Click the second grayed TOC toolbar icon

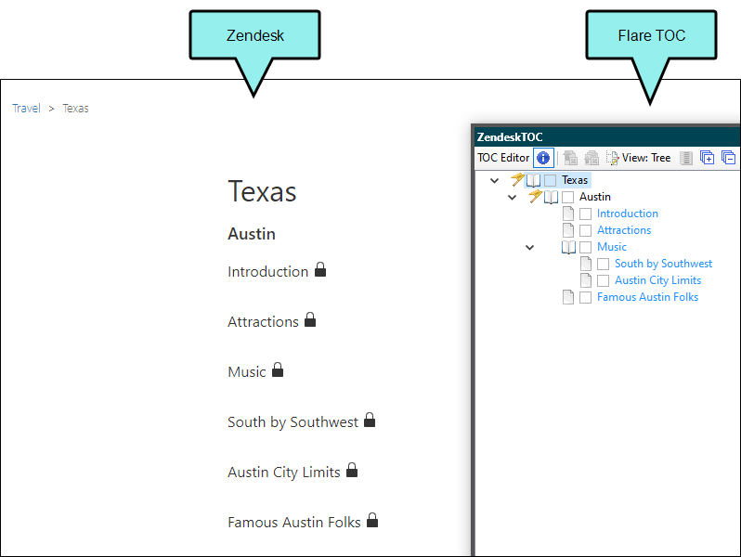pyautogui.click(x=591, y=157)
